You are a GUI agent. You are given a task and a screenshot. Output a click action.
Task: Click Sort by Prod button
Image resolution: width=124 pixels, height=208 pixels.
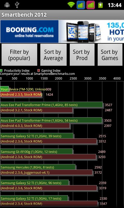(x=82, y=55)
